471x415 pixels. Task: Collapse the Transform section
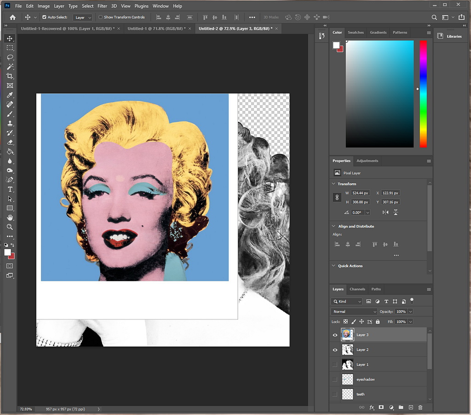click(333, 184)
